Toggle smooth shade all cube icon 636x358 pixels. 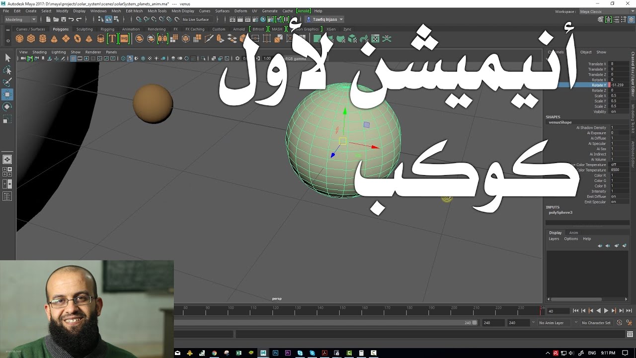point(130,58)
